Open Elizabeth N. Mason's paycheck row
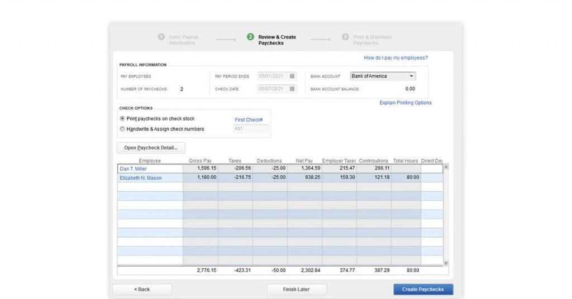The height and width of the screenshot is (299, 572). pyautogui.click(x=280, y=177)
